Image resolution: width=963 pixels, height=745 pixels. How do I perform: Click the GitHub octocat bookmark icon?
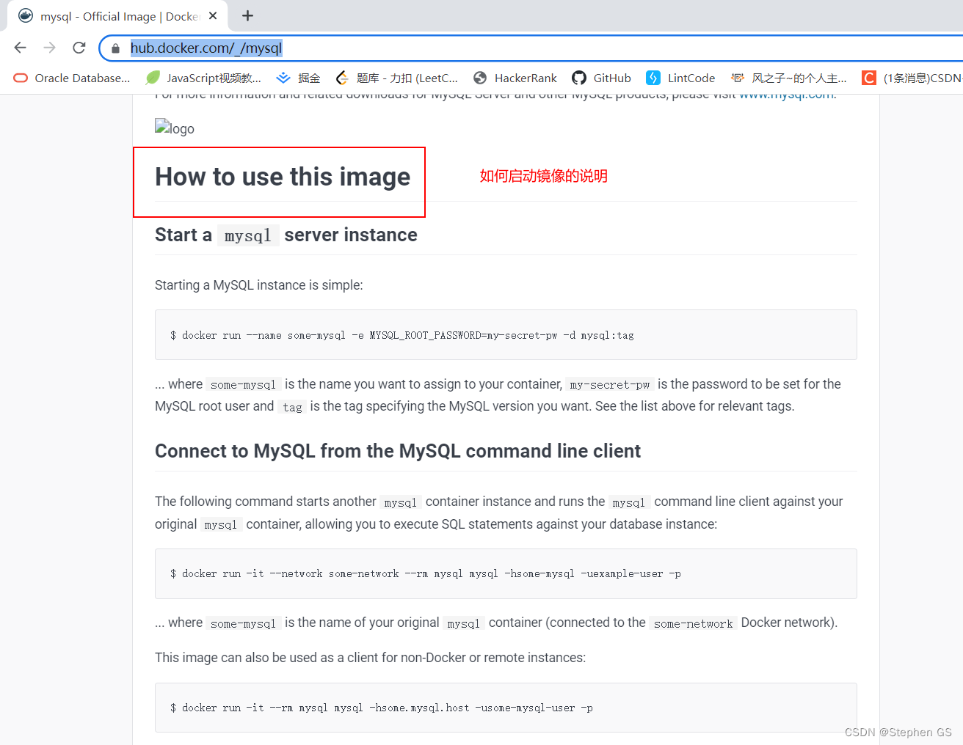(579, 78)
